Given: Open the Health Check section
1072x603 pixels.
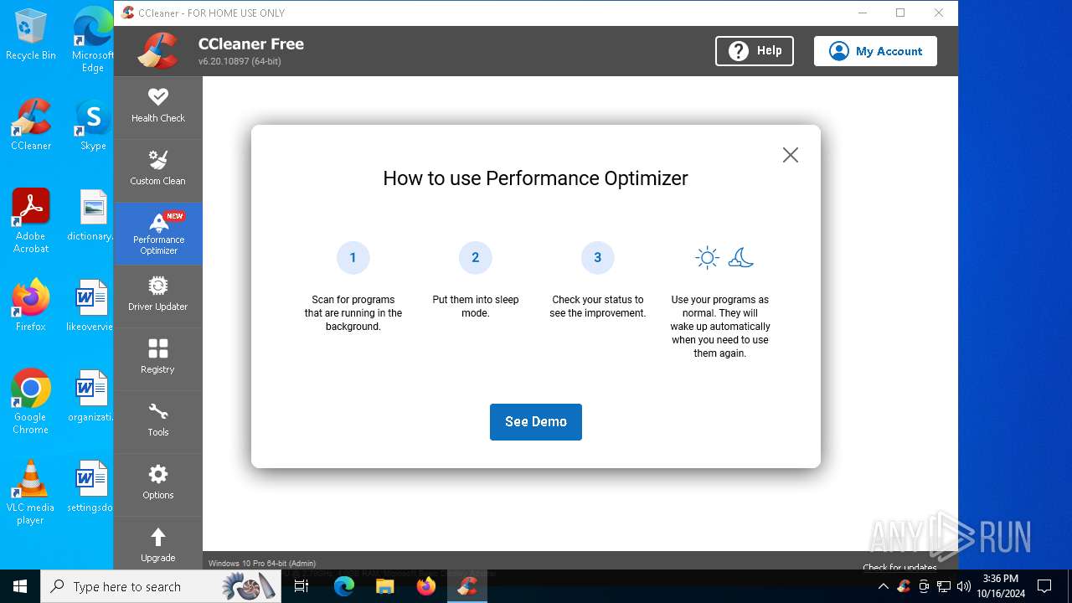Looking at the screenshot, I should 157,107.
